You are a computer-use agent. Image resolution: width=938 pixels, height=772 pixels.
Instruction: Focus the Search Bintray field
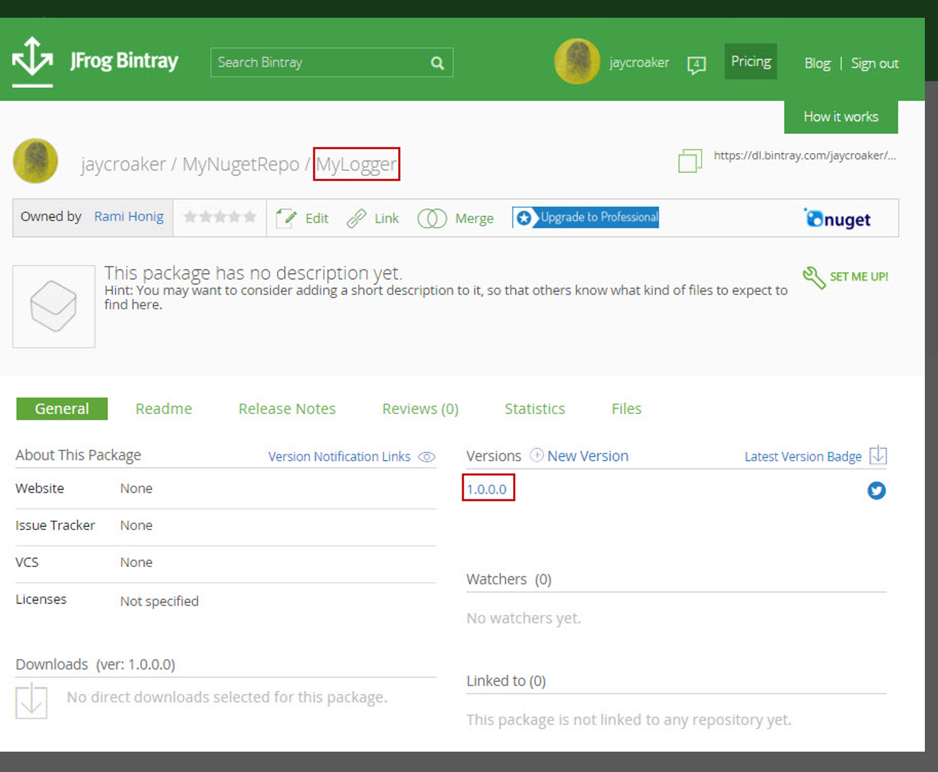332,62
